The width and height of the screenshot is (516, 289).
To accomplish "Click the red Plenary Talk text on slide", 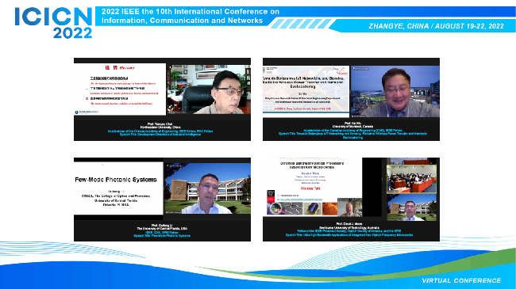I will click(x=310, y=188).
